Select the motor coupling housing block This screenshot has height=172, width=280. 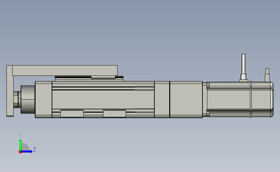(186, 99)
